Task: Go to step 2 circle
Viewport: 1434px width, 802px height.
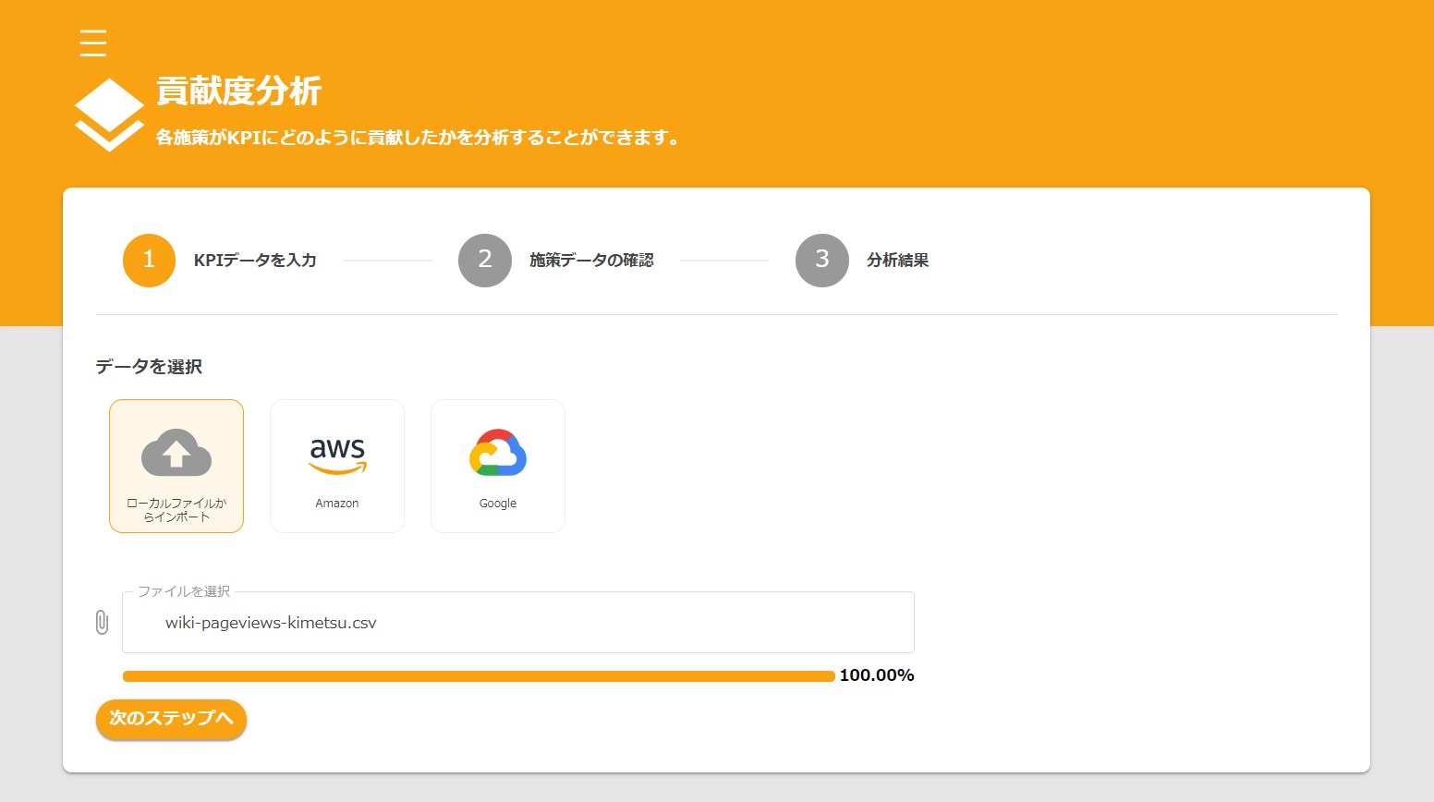Action: (x=485, y=261)
